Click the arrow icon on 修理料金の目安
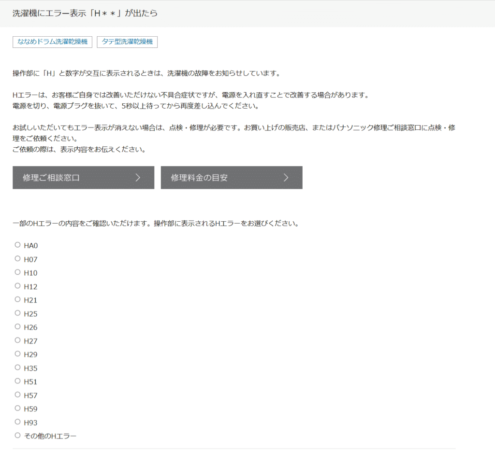The height and width of the screenshot is (452, 495). point(286,178)
